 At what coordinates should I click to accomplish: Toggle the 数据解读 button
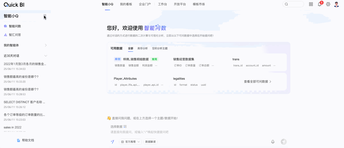click(150, 142)
